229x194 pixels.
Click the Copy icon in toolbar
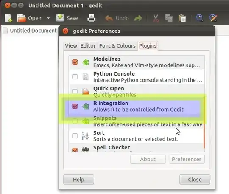(169, 18)
